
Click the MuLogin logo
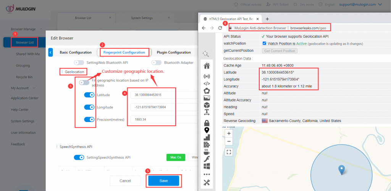(x=21, y=9)
